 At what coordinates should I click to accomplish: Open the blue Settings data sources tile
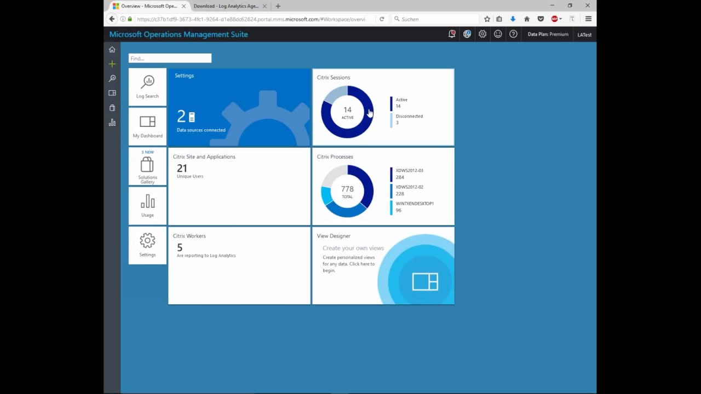pyautogui.click(x=239, y=107)
